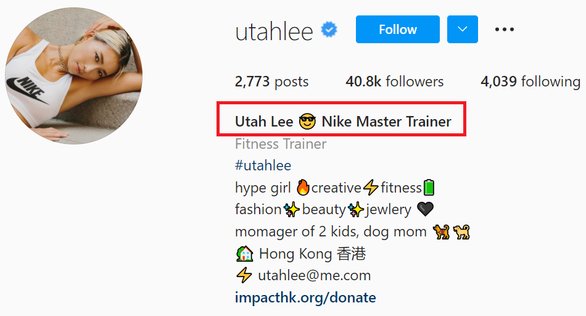This screenshot has width=586, height=316.
Task: Open the #utahlee hashtag link
Action: pos(263,165)
